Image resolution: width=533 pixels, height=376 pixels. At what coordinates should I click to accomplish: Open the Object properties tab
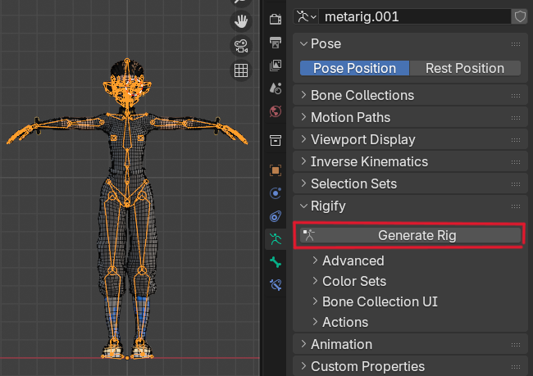(276, 171)
